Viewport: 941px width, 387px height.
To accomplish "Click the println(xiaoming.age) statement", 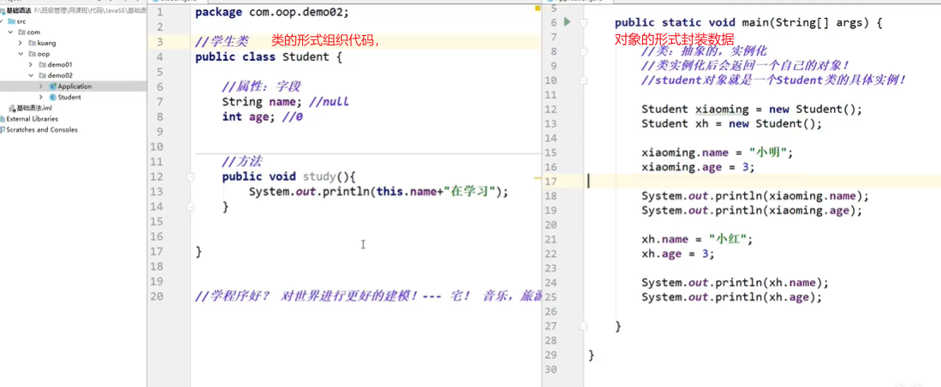I will click(752, 211).
